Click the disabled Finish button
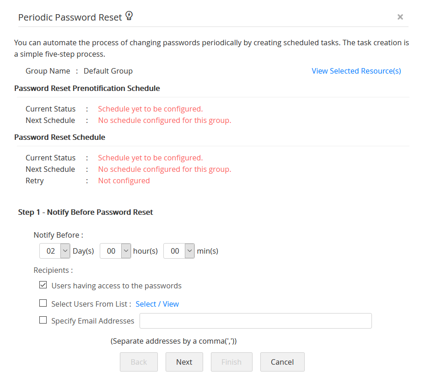 [x=231, y=361]
